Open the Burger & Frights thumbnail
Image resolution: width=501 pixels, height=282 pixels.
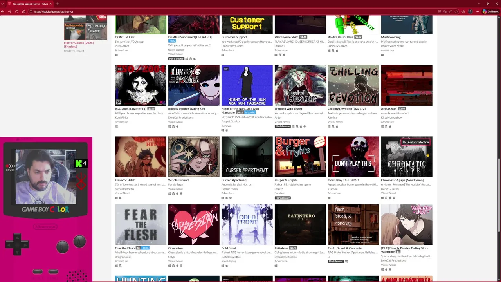pyautogui.click(x=300, y=157)
